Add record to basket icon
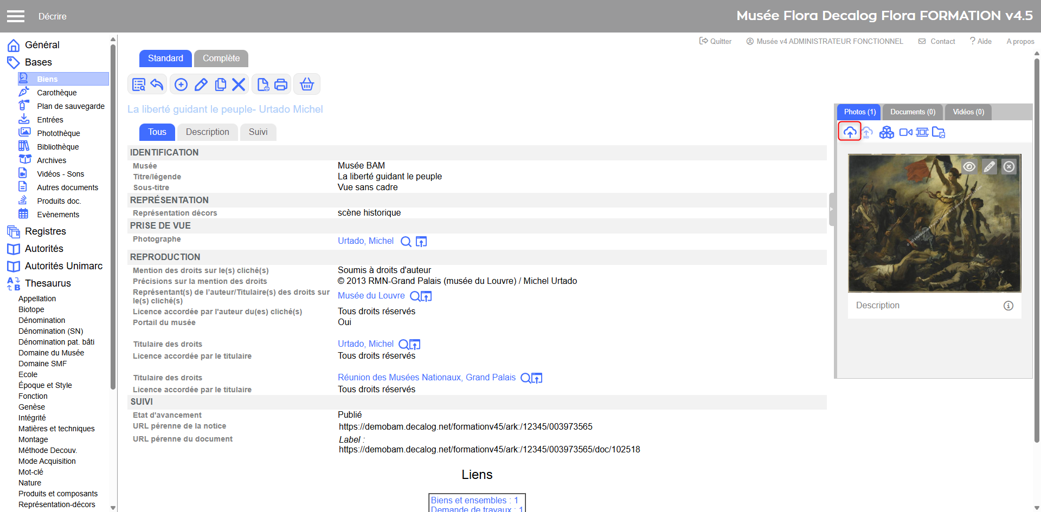1041x512 pixels. 307,85
